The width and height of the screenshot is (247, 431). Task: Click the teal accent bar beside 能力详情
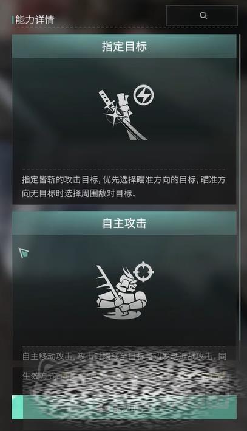click(x=13, y=20)
